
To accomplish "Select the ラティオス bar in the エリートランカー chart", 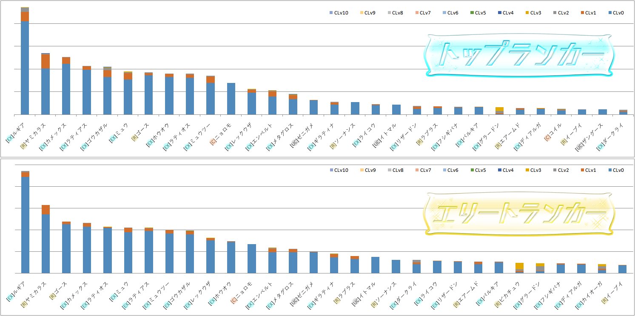I will pyautogui.click(x=108, y=250).
